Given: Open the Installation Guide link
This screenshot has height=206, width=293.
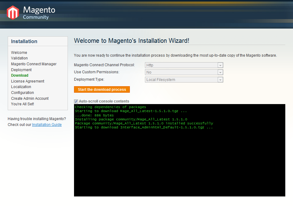Looking at the screenshot, I should (47, 125).
